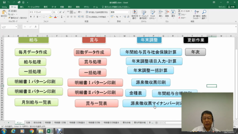This screenshot has height=134, width=238.
Task: Click the 毎月データ作成 button
Action: [33, 52]
